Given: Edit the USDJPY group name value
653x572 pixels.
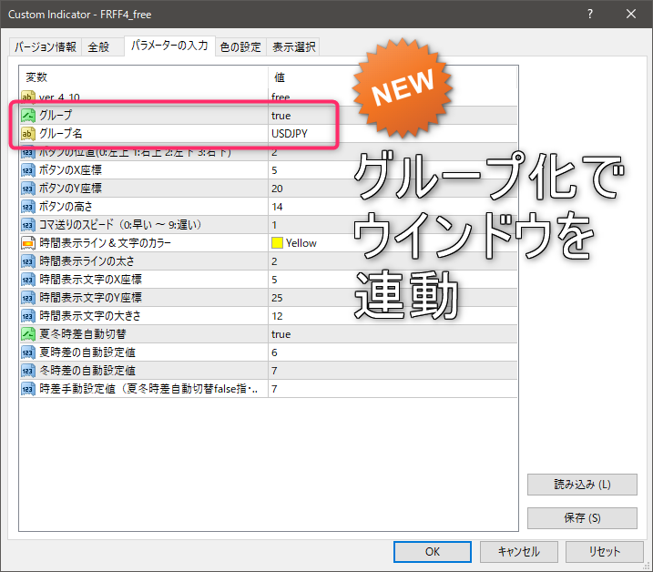Looking at the screenshot, I should [301, 134].
